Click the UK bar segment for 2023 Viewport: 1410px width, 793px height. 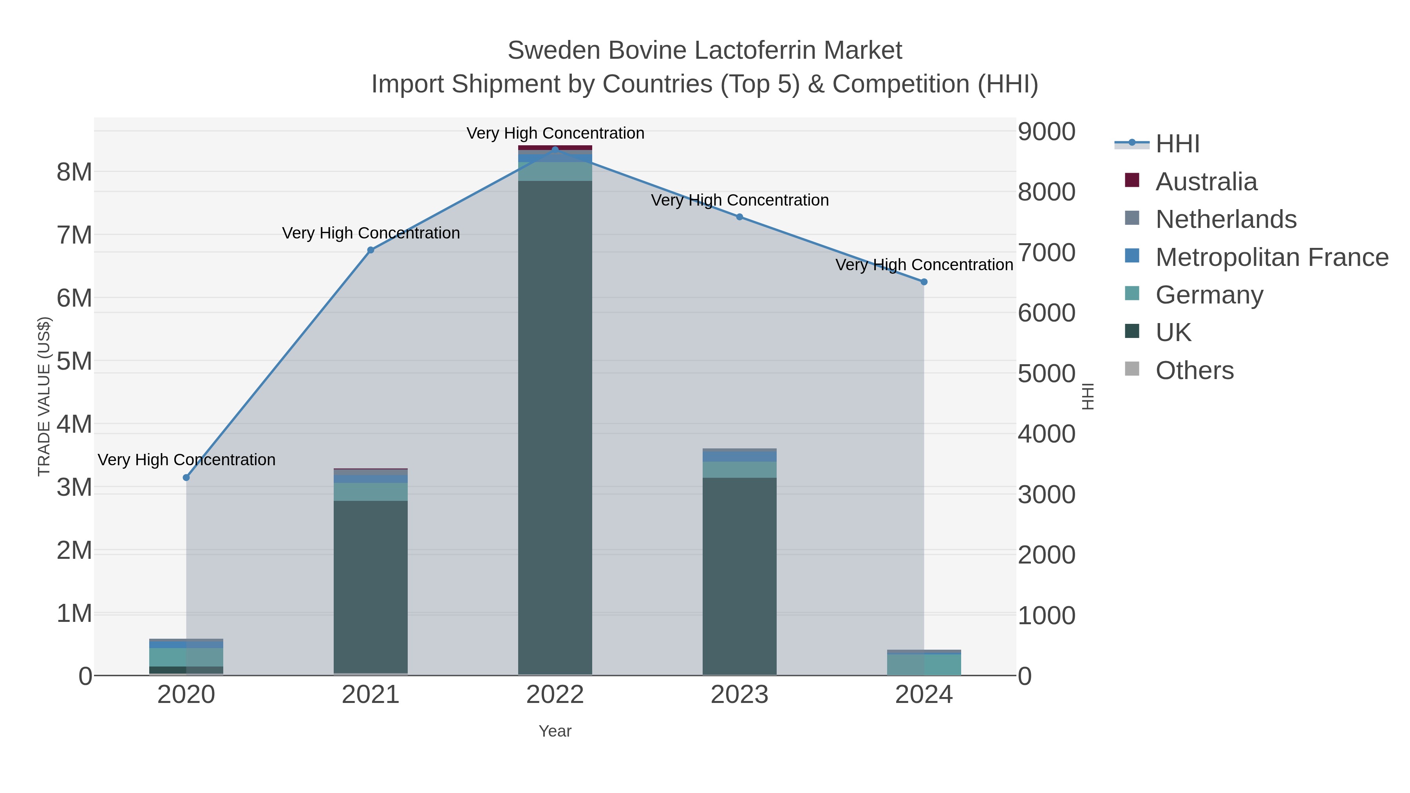pos(739,576)
